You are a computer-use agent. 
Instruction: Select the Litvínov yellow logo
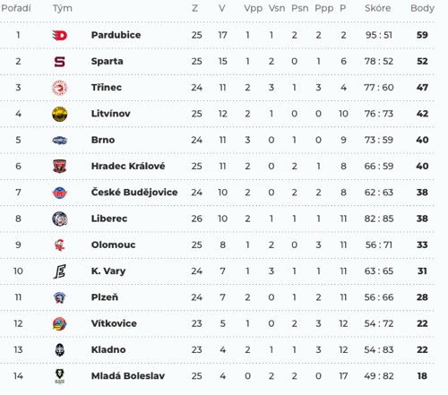pyautogui.click(x=59, y=114)
